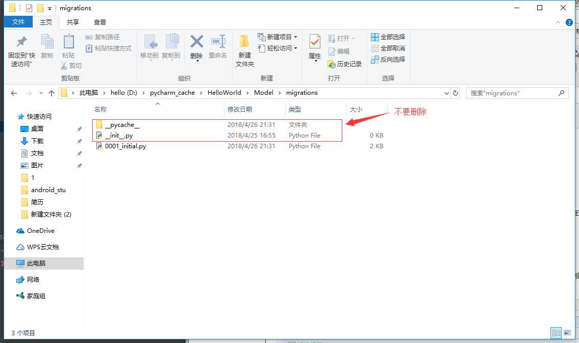The width and height of the screenshot is (579, 343).
Task: Open Downloads (下载) in the sidebar
Action: point(32,141)
